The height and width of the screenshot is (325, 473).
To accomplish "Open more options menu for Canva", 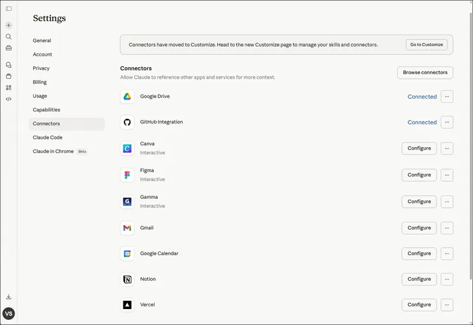I will click(x=447, y=148).
